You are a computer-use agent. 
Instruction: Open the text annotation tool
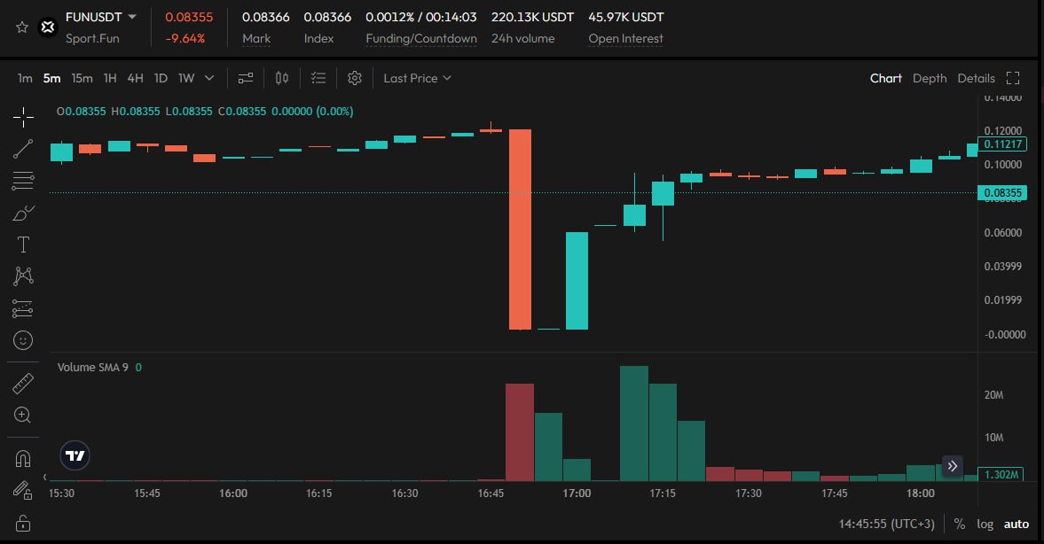click(x=23, y=245)
